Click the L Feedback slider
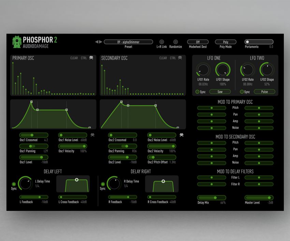The image size is (290, 241). point(34,197)
